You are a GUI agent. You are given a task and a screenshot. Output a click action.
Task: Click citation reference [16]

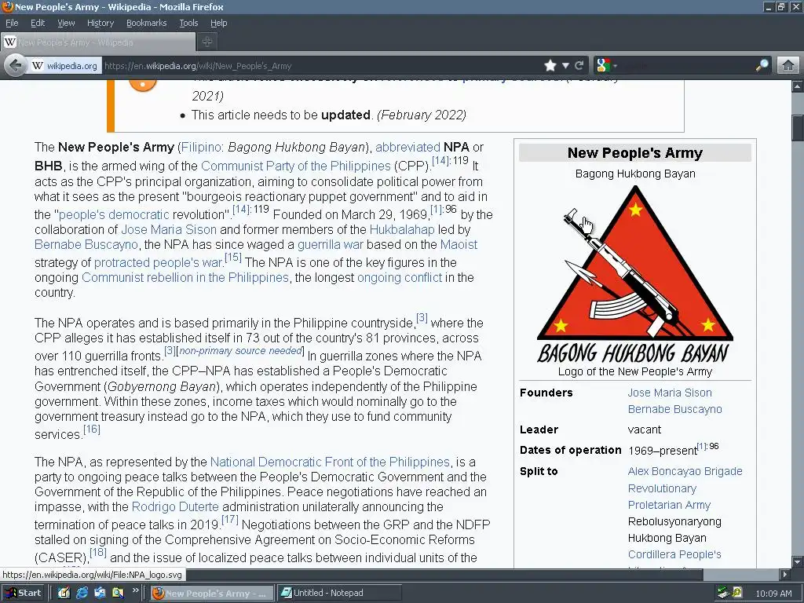(x=92, y=429)
